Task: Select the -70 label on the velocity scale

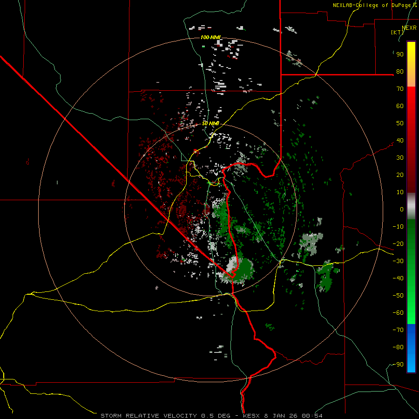Action: 398,330
